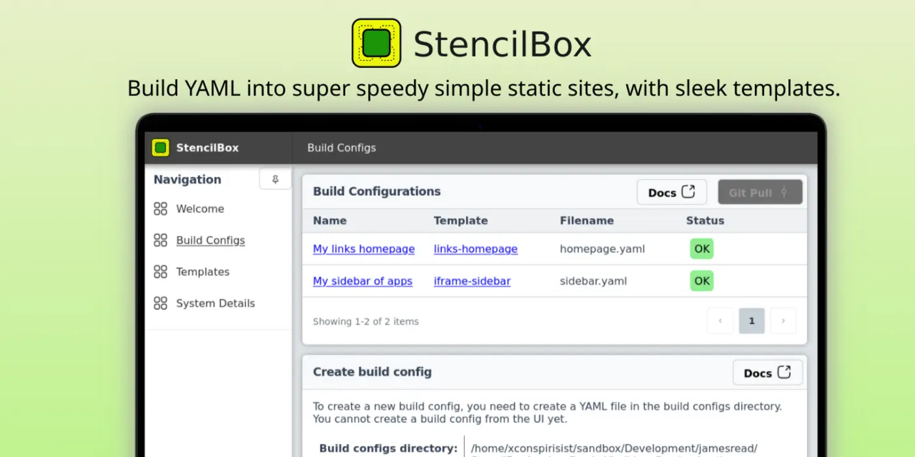This screenshot has height=457, width=915.
Task: Click the grid icon beside Build Configs
Action: (160, 240)
